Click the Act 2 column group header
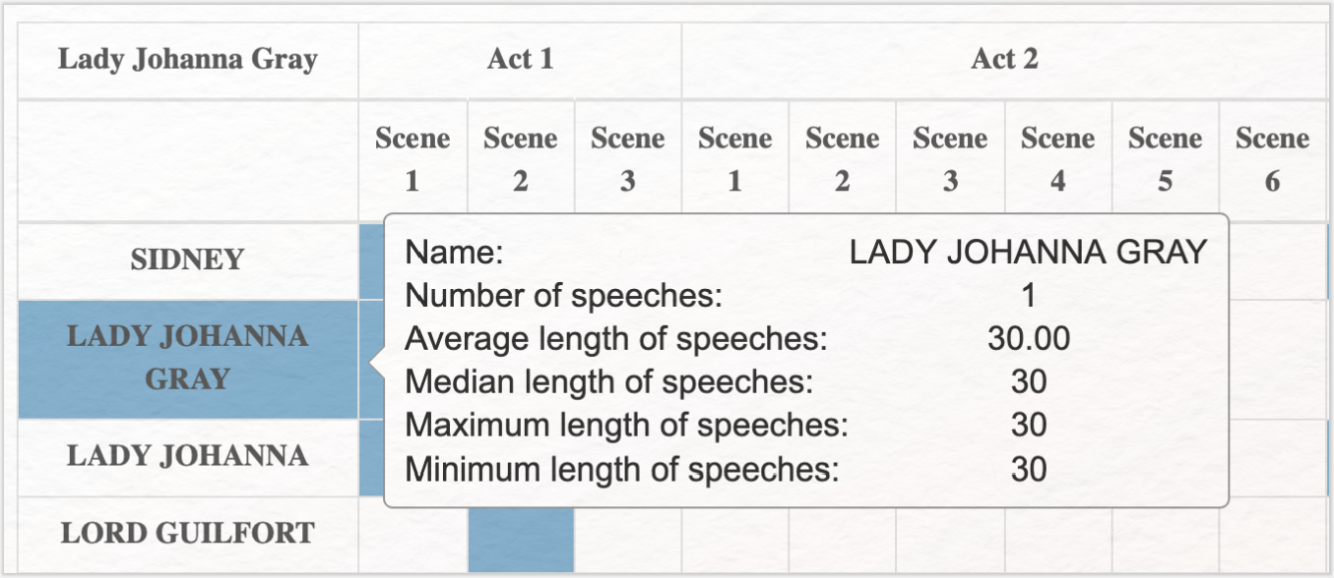The image size is (1334, 578). 1004,60
